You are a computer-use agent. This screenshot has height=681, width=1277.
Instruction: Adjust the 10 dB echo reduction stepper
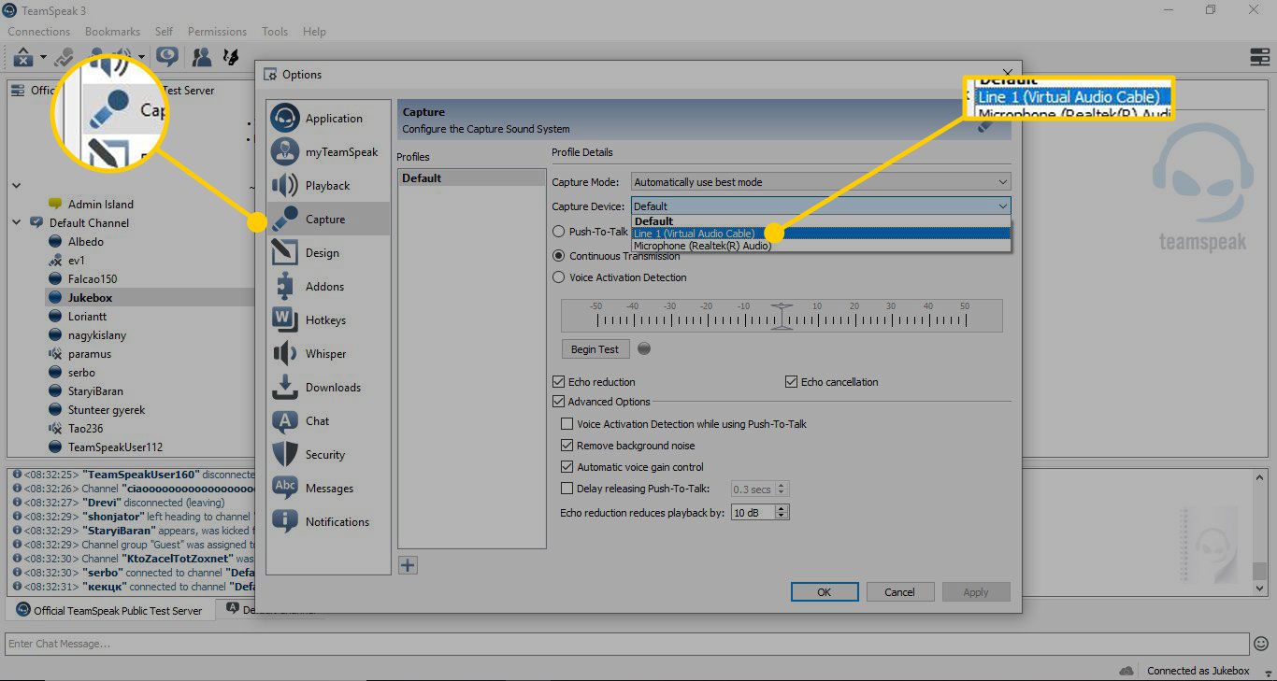point(782,513)
